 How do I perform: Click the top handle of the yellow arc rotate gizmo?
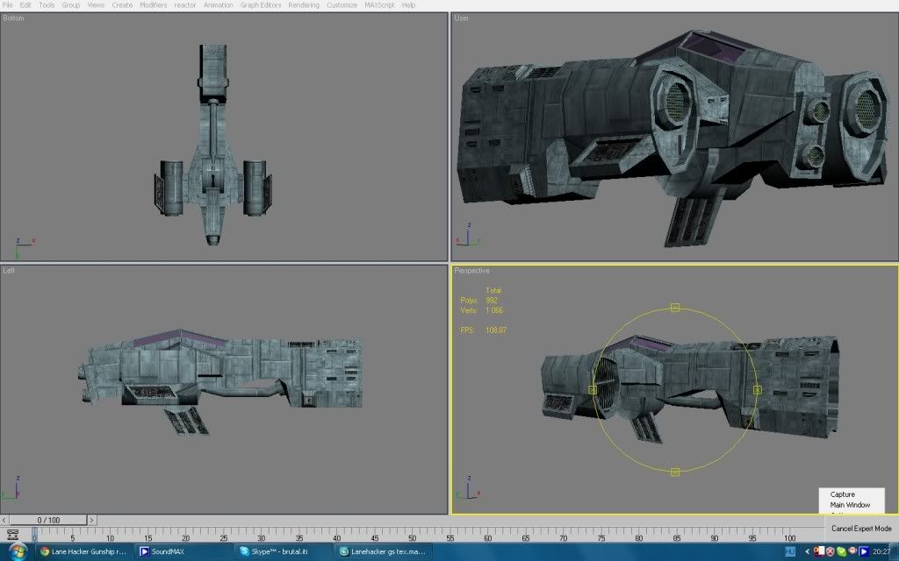point(675,308)
